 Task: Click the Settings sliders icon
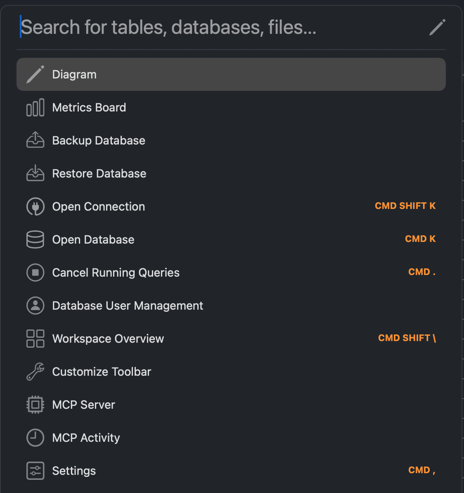point(35,471)
